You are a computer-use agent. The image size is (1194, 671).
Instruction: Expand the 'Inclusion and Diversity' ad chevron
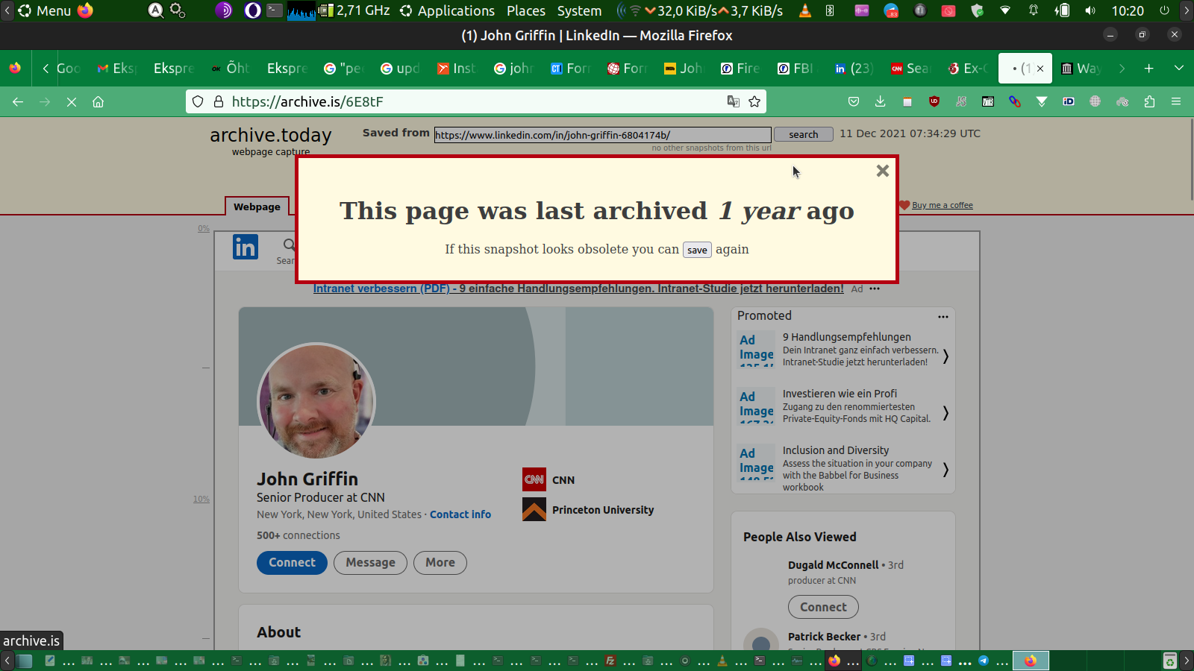click(945, 470)
